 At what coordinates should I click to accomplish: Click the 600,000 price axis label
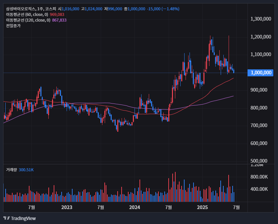click(x=259, y=143)
